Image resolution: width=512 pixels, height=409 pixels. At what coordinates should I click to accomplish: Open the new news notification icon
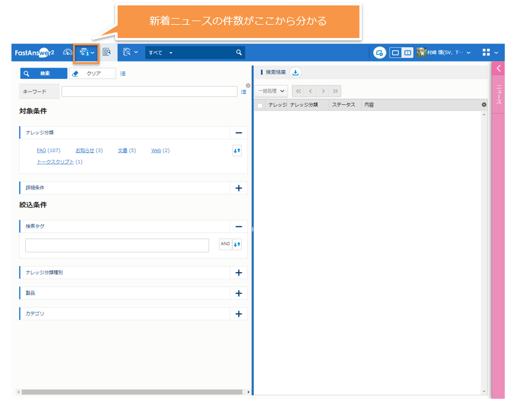pos(85,52)
